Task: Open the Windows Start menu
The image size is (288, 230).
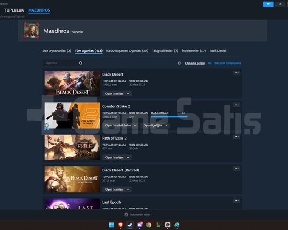Action: pyautogui.click(x=111, y=225)
